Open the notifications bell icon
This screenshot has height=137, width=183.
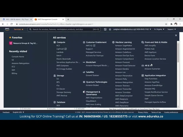click(x=110, y=29)
